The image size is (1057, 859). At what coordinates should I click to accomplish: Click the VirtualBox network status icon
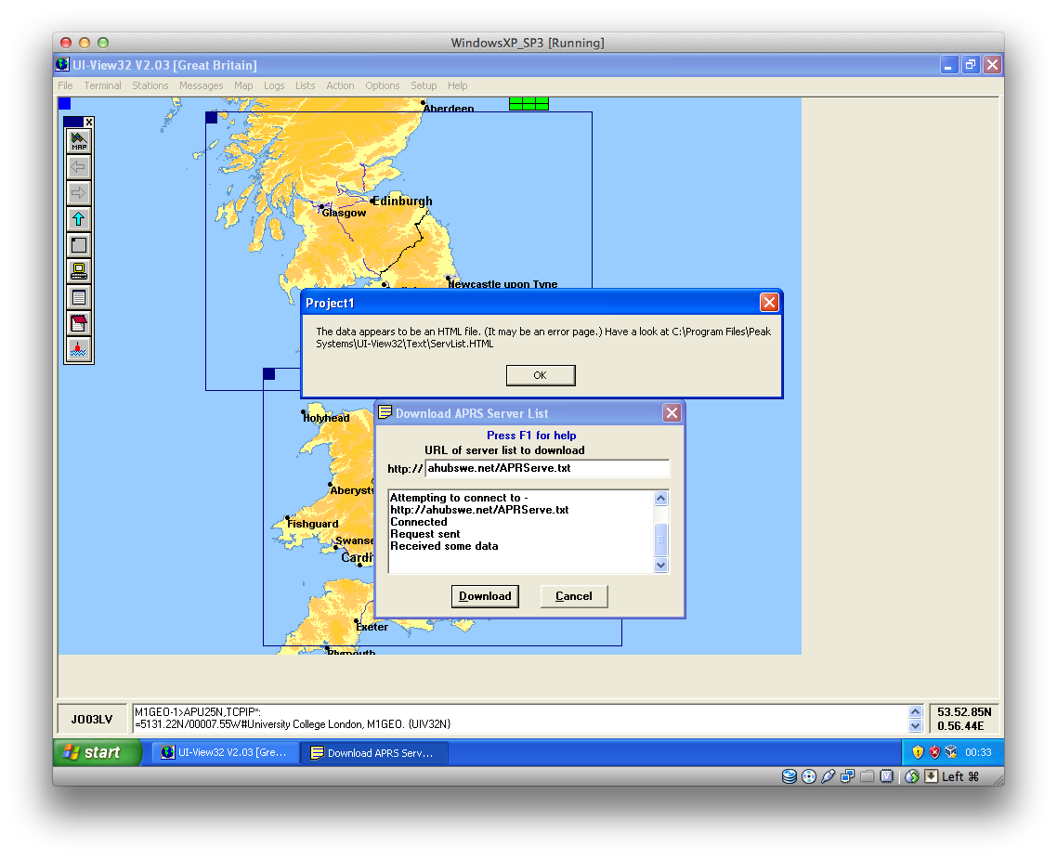848,776
